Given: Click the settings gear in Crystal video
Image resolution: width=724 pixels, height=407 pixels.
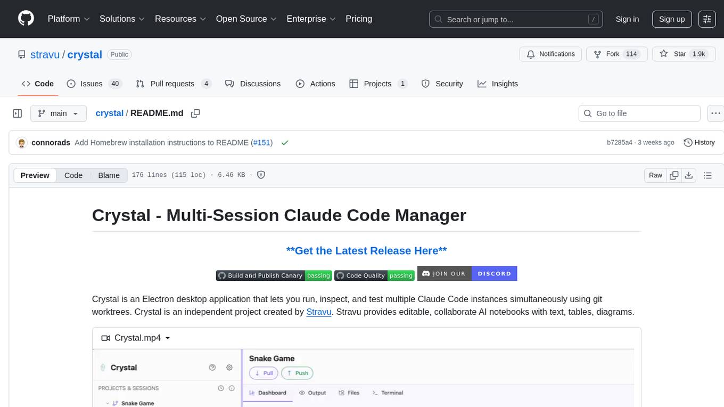Looking at the screenshot, I should click(229, 368).
